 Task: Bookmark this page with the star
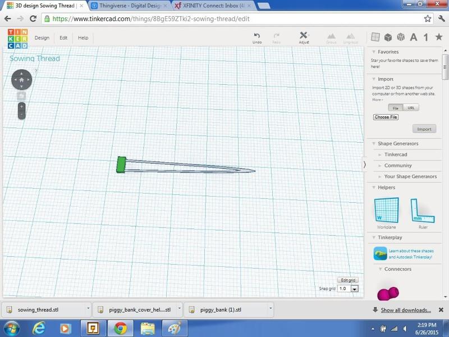[428, 19]
